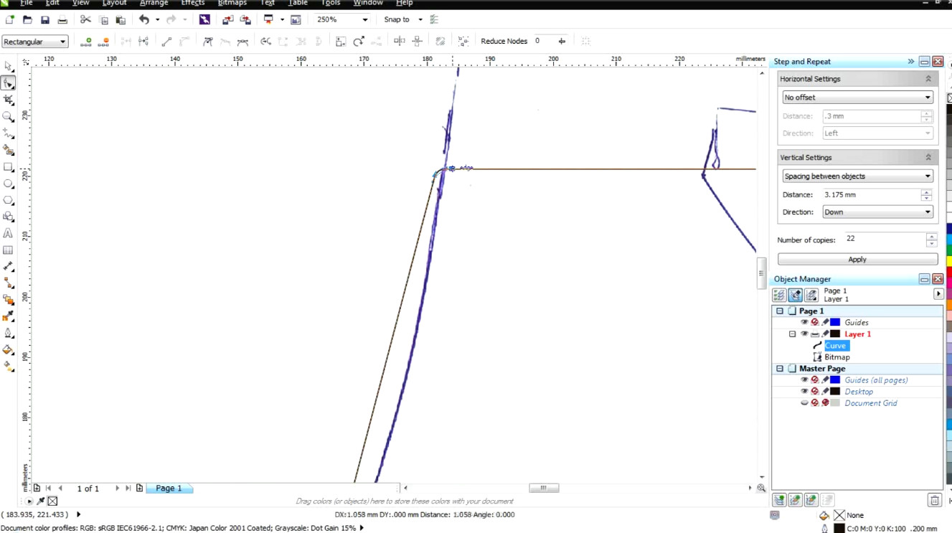Select the Pick tool in the toolbox
This screenshot has height=533, width=952.
tap(9, 66)
